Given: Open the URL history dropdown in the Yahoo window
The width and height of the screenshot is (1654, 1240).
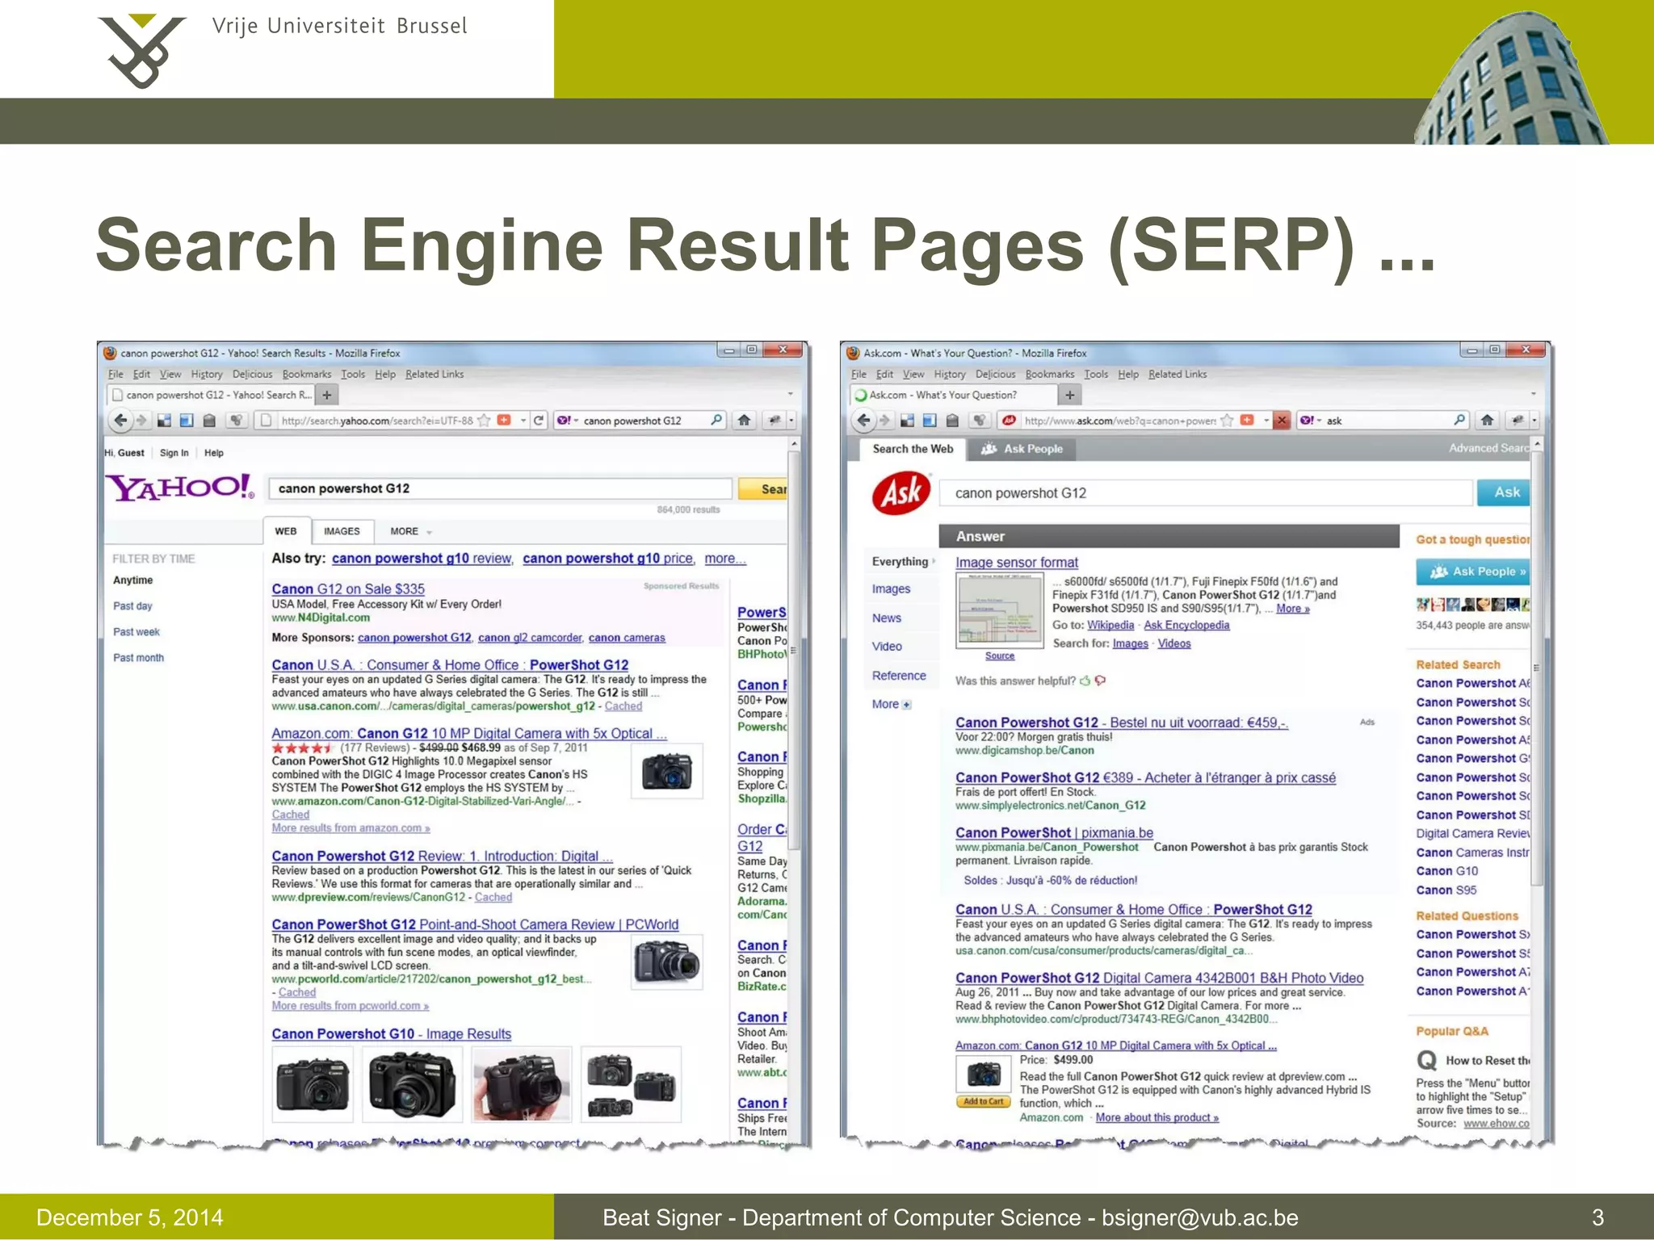Looking at the screenshot, I should [x=523, y=420].
